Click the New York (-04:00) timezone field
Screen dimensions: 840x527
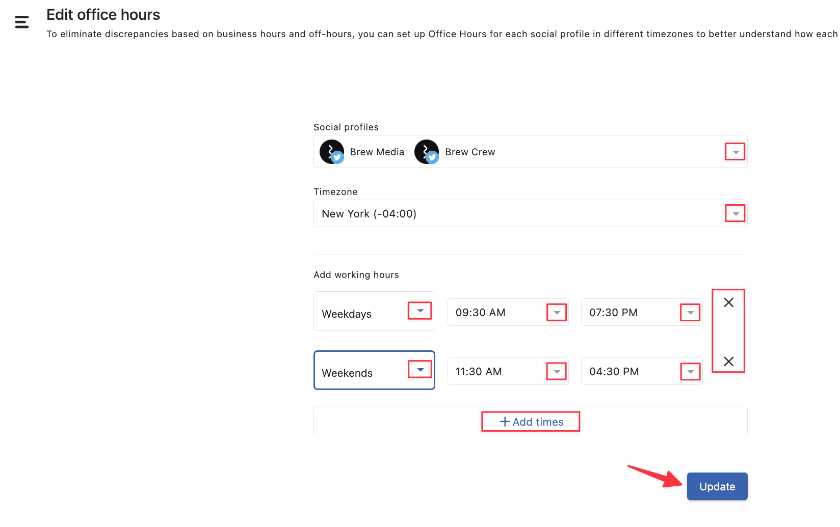coord(369,214)
